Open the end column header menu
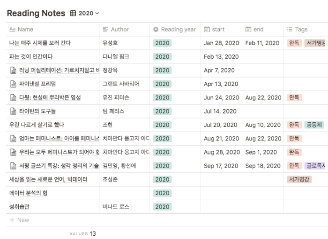Image resolution: width=328 pixels, height=239 pixels. point(262,29)
